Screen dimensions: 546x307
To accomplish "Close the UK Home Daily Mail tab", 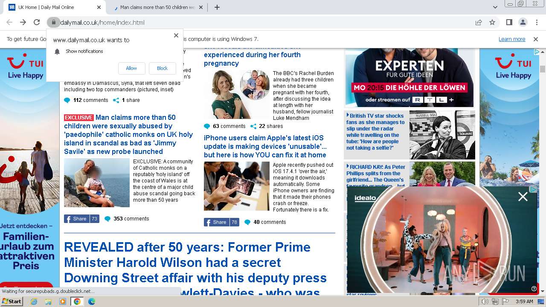I will (99, 7).
